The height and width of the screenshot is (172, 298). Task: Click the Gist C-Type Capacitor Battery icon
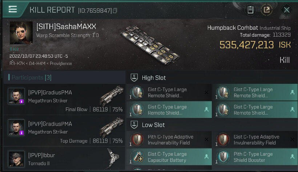point(137,157)
